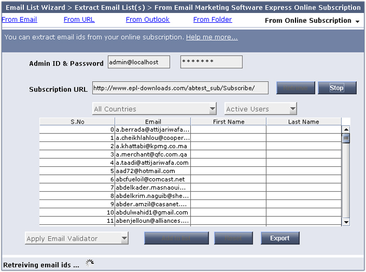Click the password input field
The width and height of the screenshot is (366, 272).
(x=211, y=62)
